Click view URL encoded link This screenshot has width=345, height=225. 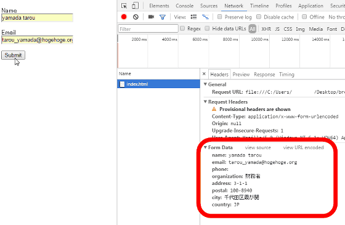pos(303,147)
